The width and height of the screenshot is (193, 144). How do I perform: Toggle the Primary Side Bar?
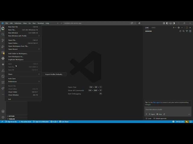tap(167, 23)
